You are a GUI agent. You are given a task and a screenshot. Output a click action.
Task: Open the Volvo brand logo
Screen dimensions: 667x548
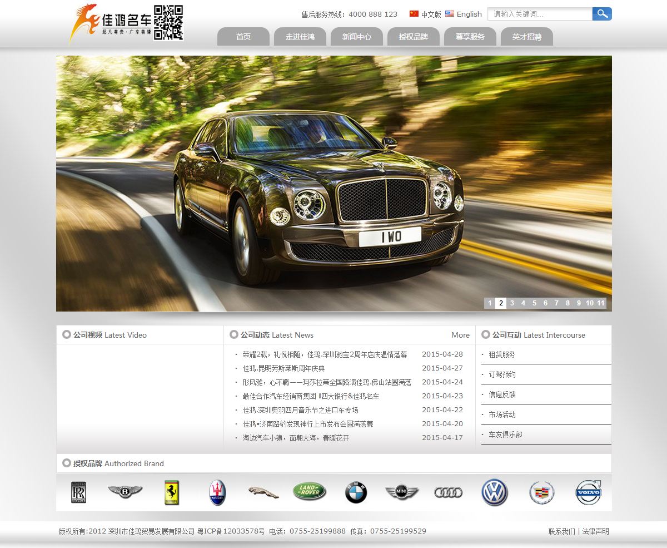588,492
